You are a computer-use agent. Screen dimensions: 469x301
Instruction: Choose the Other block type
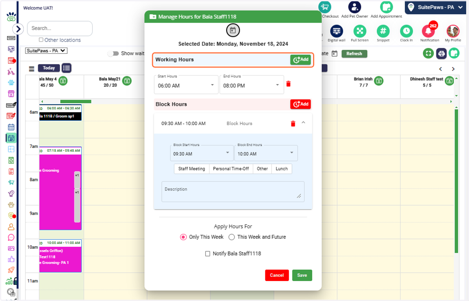pyautogui.click(x=262, y=169)
